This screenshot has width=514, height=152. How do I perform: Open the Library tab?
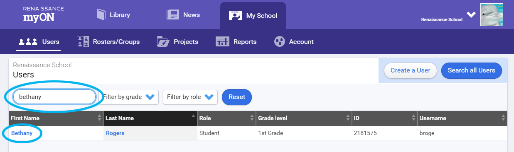(113, 15)
